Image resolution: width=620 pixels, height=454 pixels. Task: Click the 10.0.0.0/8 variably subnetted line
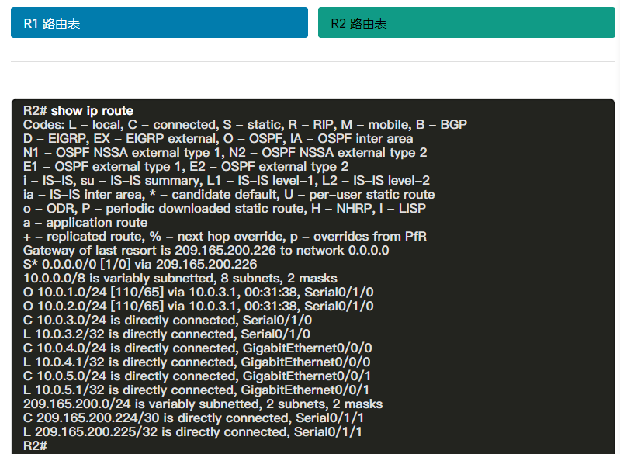[180, 279]
